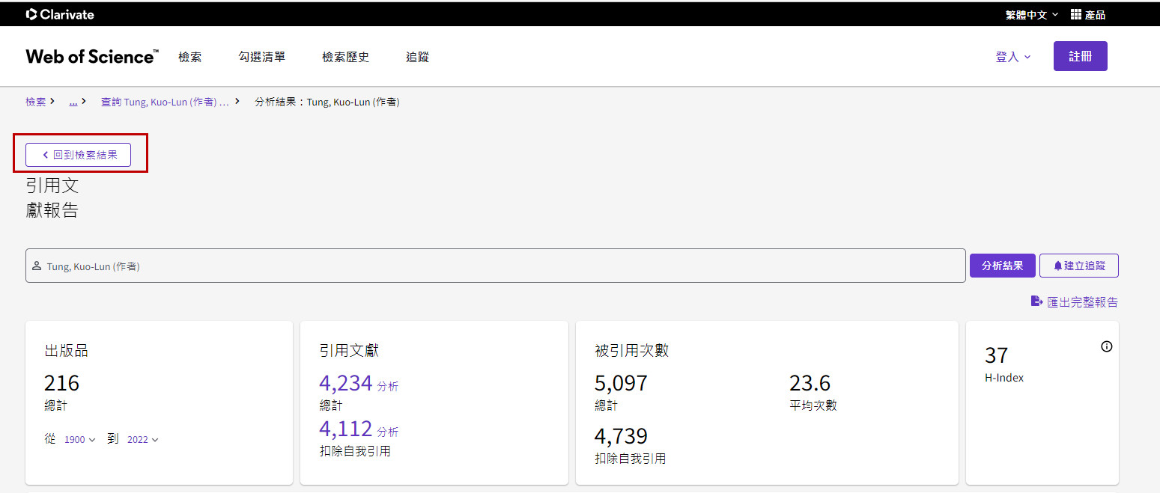Click the 216 publications total
1160x493 pixels.
click(61, 383)
